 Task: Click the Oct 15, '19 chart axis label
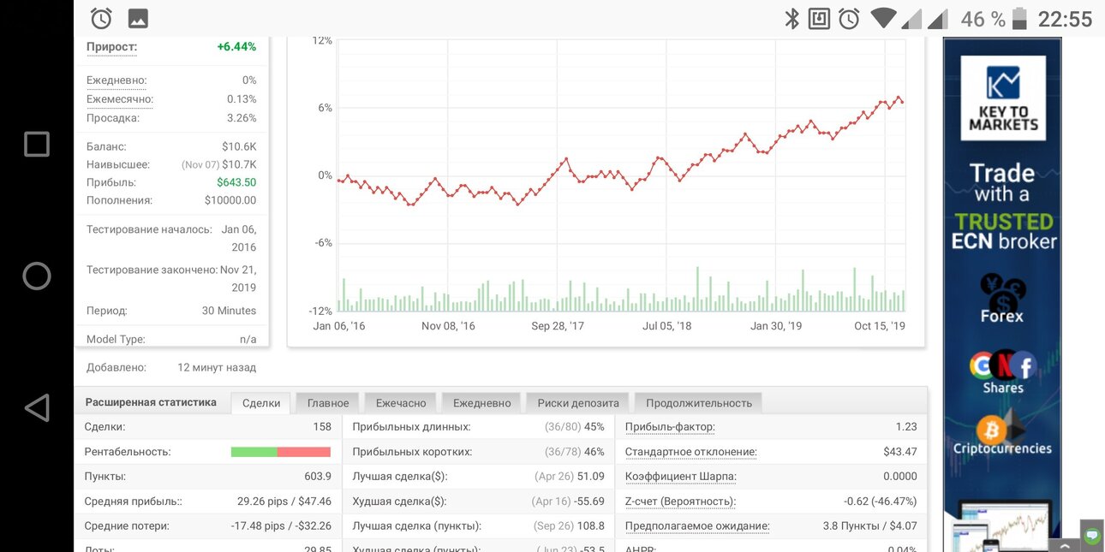tap(880, 326)
